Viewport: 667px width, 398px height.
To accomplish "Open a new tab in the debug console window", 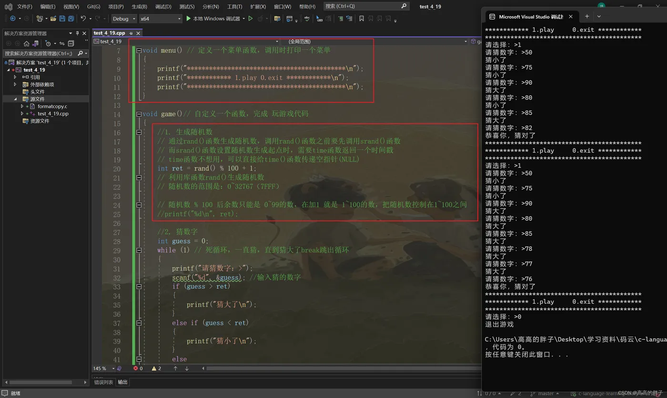I will tap(587, 16).
